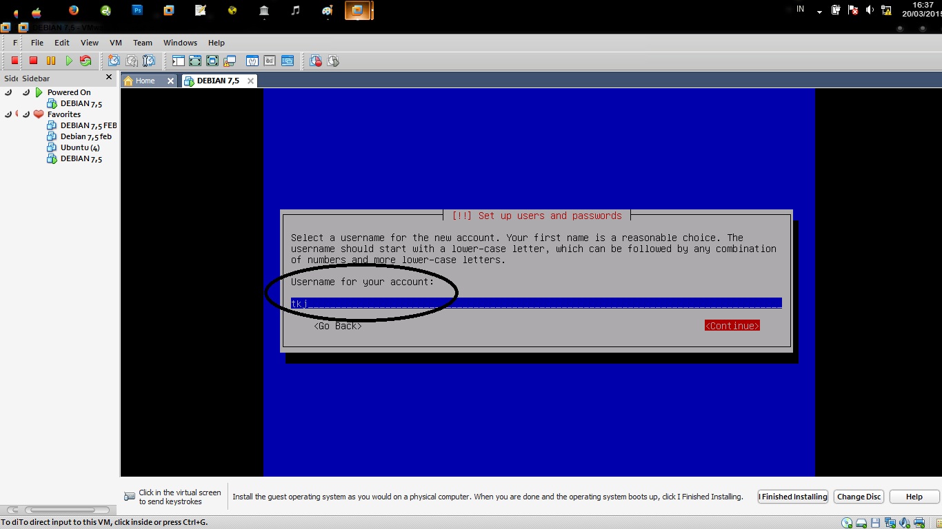Reset the virtual machine
This screenshot has height=529, width=942.
point(86,61)
